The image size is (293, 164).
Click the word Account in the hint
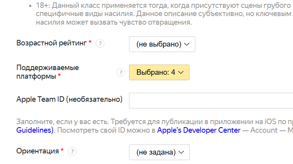click(x=264, y=130)
